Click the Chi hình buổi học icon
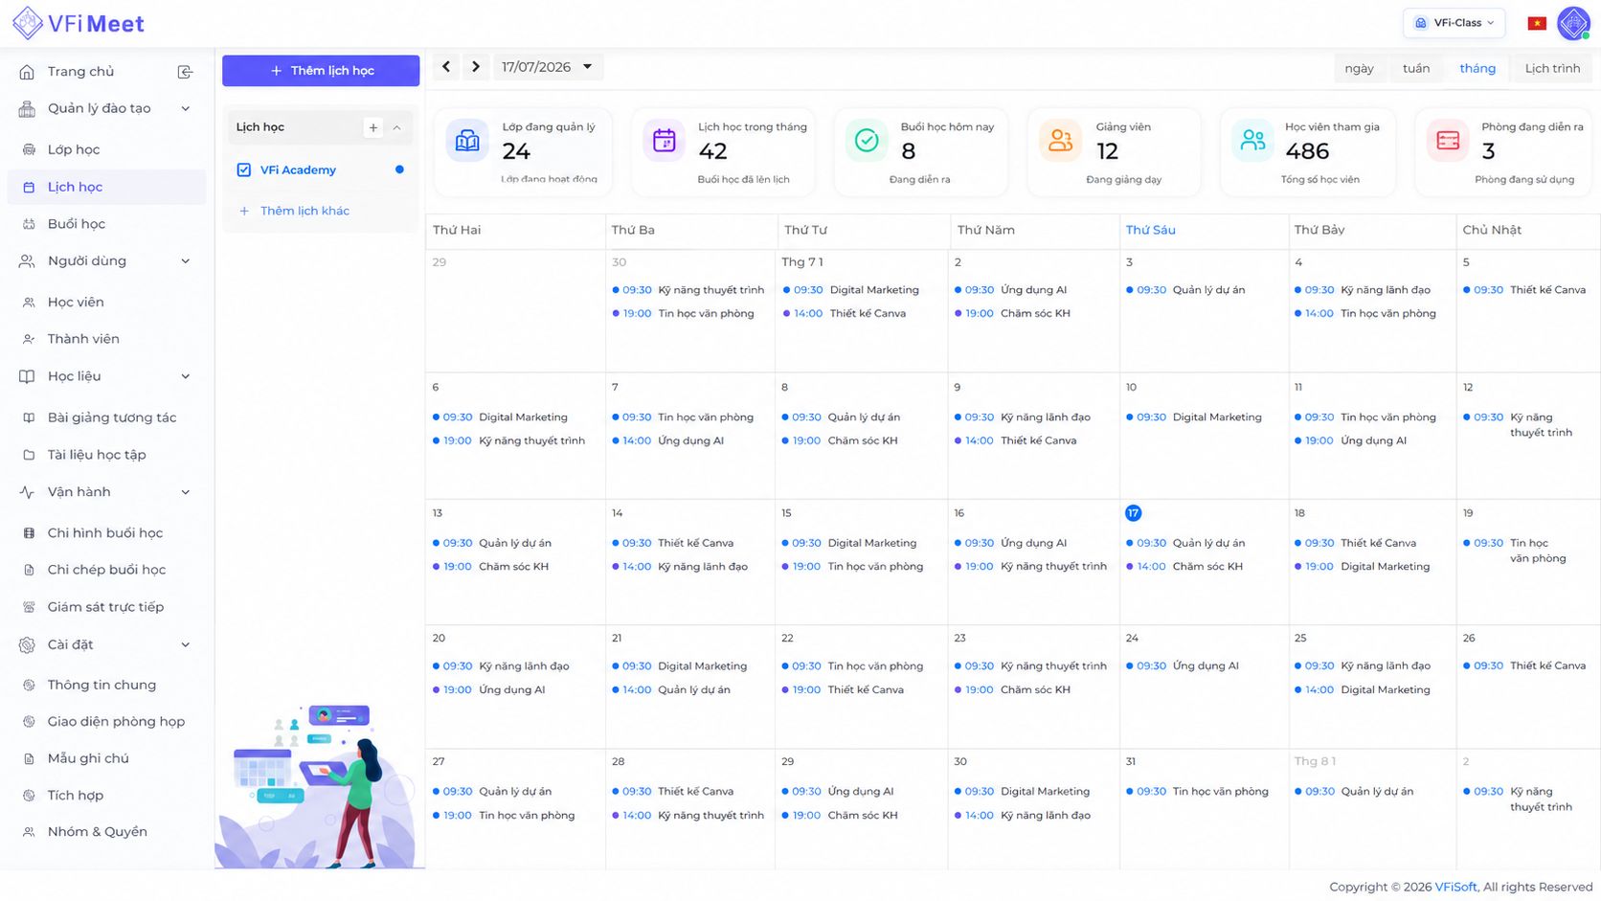The image size is (1601, 901). [29, 533]
